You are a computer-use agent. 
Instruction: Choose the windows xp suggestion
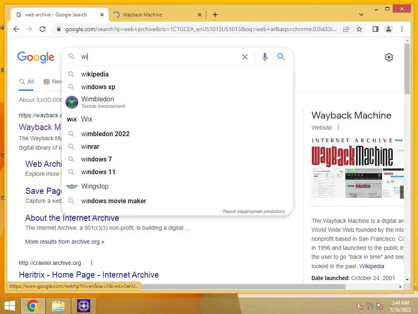click(177, 87)
